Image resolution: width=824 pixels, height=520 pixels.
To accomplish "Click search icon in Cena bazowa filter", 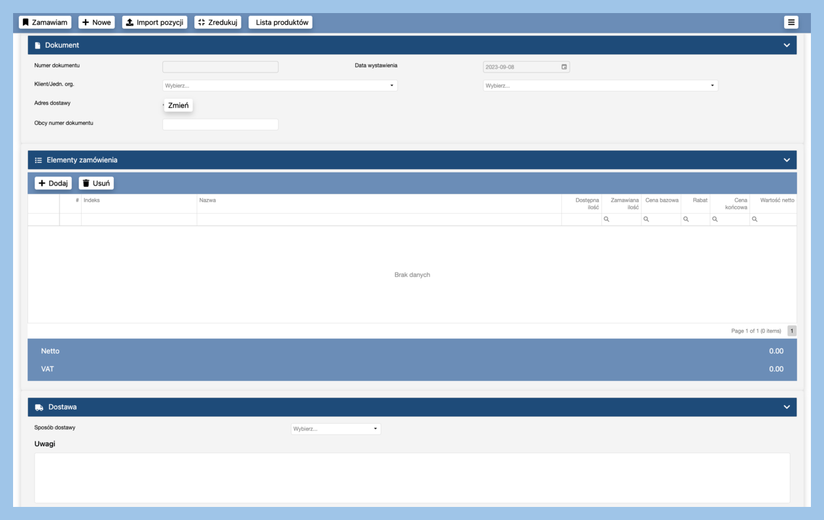I will [646, 219].
